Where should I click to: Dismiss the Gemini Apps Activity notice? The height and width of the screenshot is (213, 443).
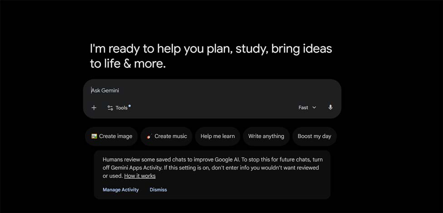click(x=158, y=189)
